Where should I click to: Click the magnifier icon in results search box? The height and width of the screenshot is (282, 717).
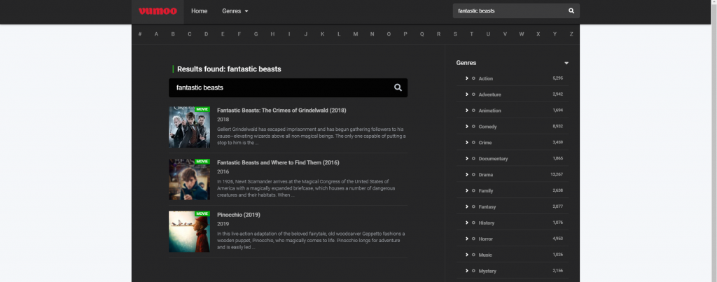coord(398,87)
